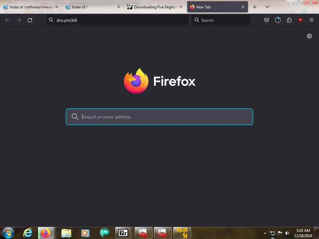Open the Save to Pocket button
Screen dimensions: 319x239
(x=267, y=20)
